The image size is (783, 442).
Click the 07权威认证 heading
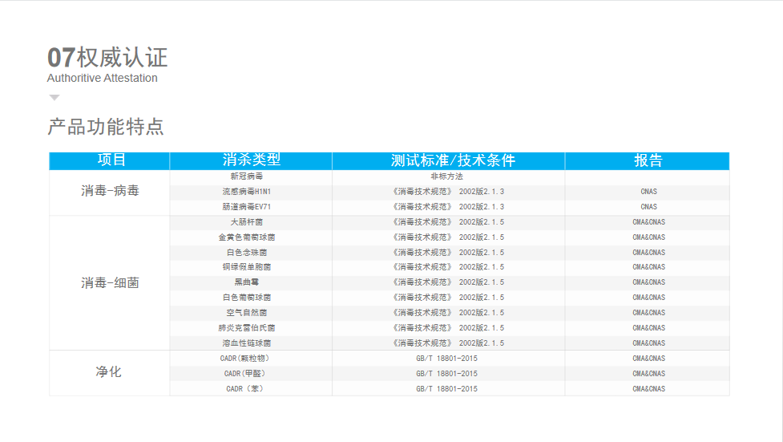pos(107,58)
